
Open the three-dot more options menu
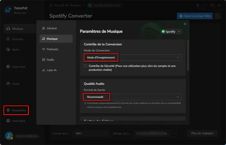click(x=218, y=16)
